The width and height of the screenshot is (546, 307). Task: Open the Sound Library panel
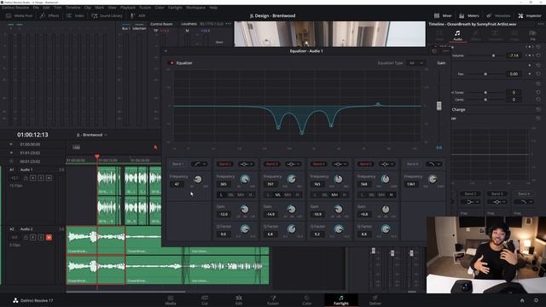click(x=107, y=15)
